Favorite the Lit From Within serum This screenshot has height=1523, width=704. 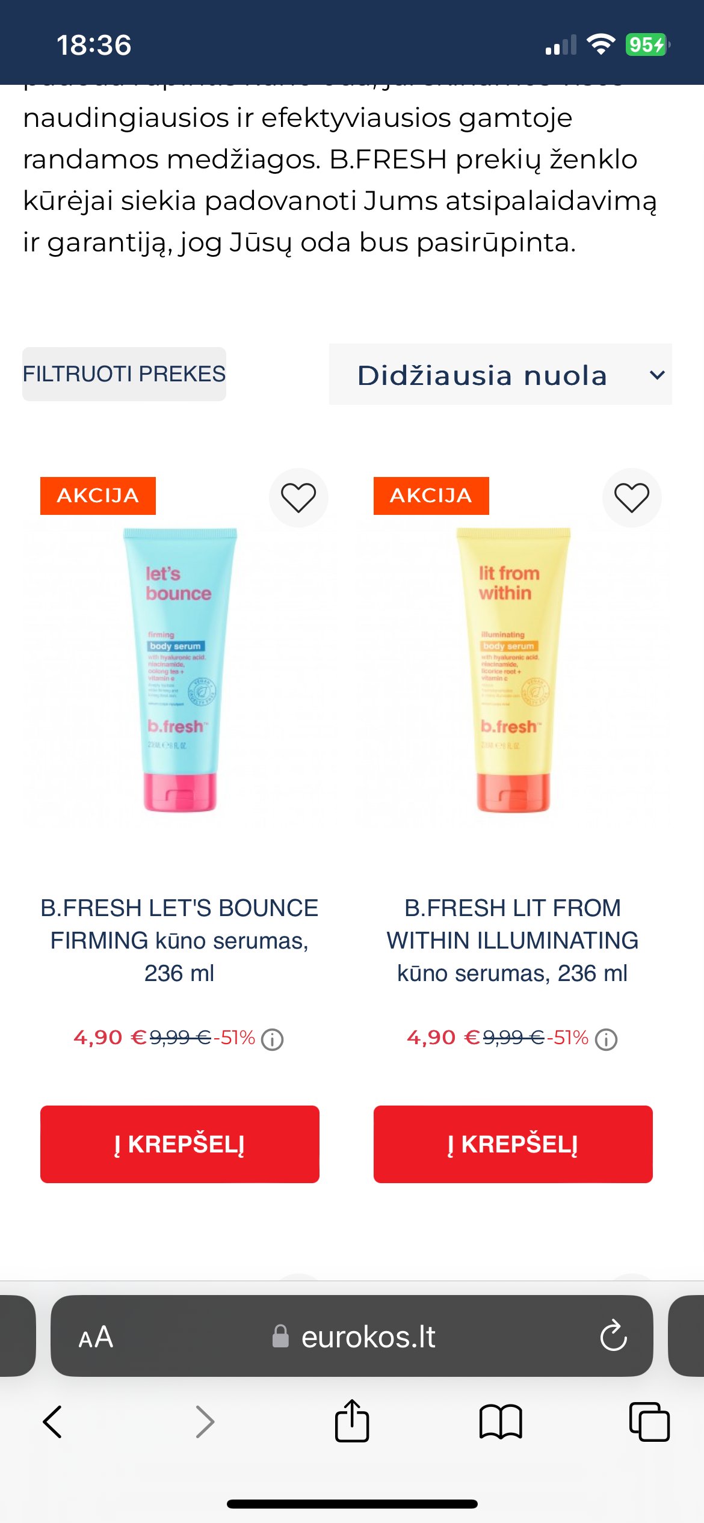click(632, 498)
